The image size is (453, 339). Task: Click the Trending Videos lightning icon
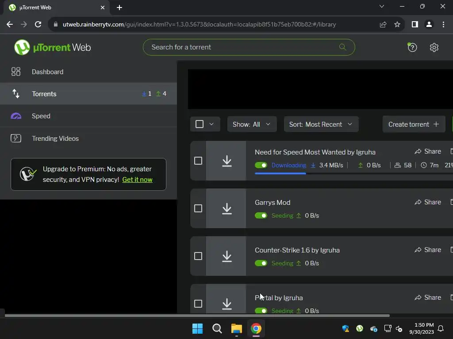click(x=16, y=138)
